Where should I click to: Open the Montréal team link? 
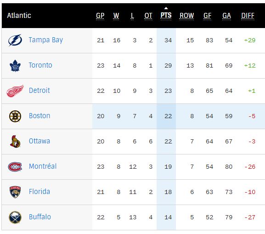(43, 166)
